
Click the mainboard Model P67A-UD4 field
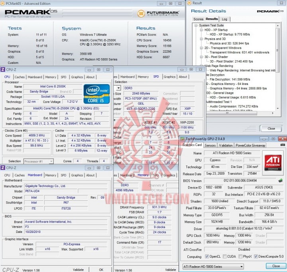[51, 191]
